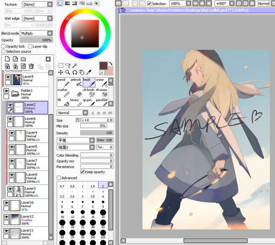This screenshot has height=245, width=275.
Task: Pick brush size 20 preset
Action: (103, 214)
